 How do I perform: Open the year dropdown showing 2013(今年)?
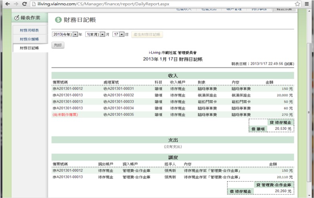tap(65, 34)
